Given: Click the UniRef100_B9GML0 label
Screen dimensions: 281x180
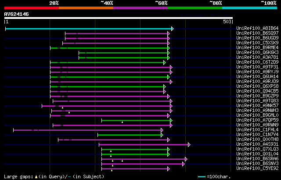Looking at the screenshot, I should point(257,115).
